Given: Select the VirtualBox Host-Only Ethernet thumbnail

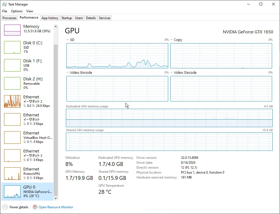Looking at the screenshot, I should 12,137.
